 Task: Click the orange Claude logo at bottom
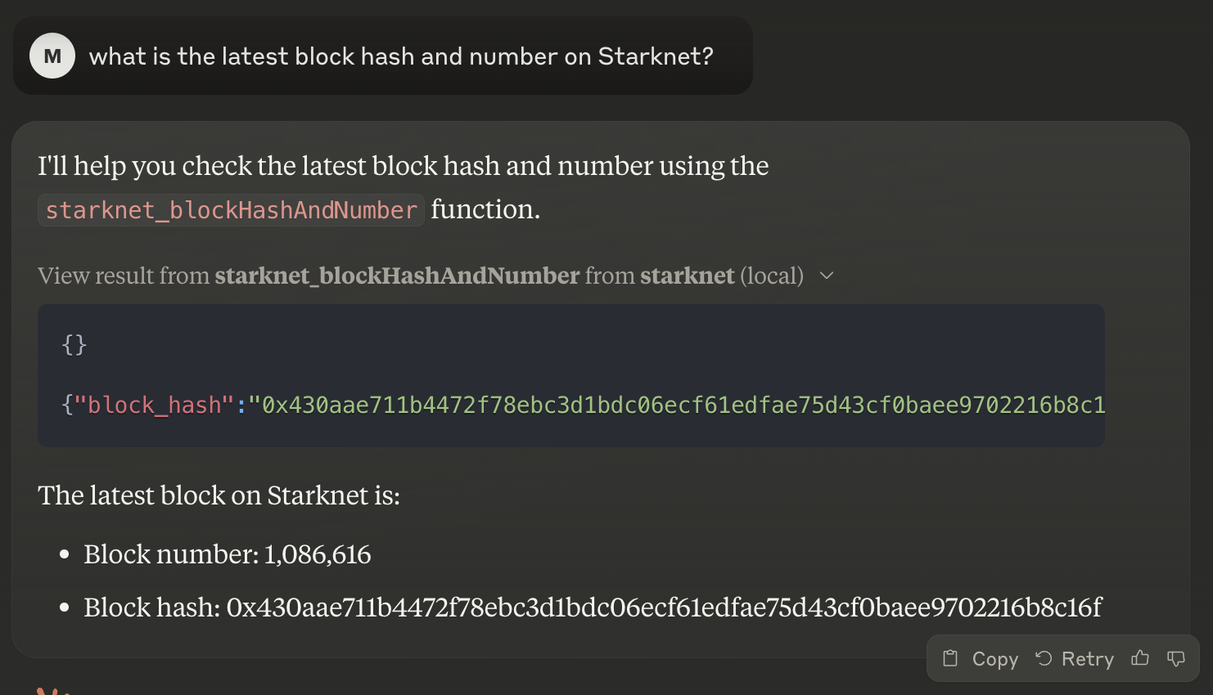click(52, 691)
